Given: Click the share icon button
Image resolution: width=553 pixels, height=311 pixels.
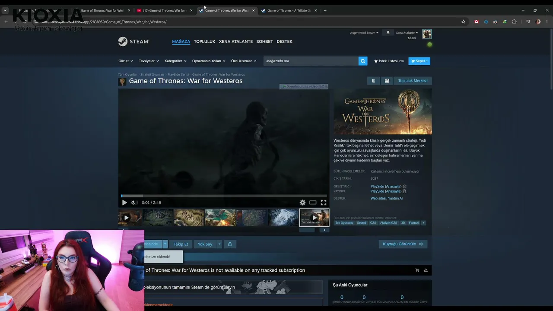Looking at the screenshot, I should [x=230, y=244].
